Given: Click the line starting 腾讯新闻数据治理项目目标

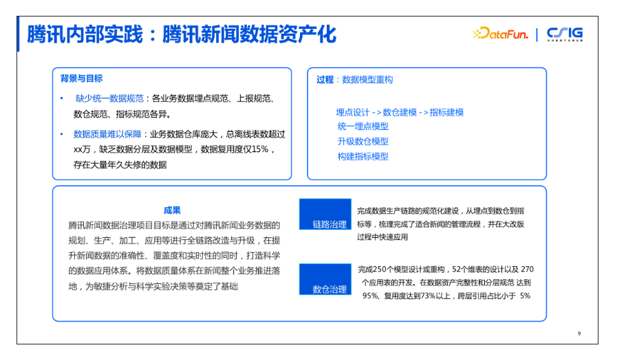Looking at the screenshot, I should (174, 225).
